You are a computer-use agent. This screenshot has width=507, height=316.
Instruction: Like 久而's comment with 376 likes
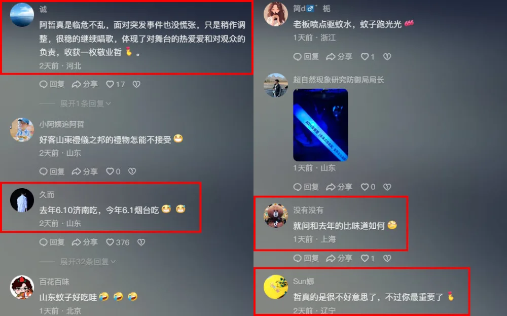tap(118, 242)
